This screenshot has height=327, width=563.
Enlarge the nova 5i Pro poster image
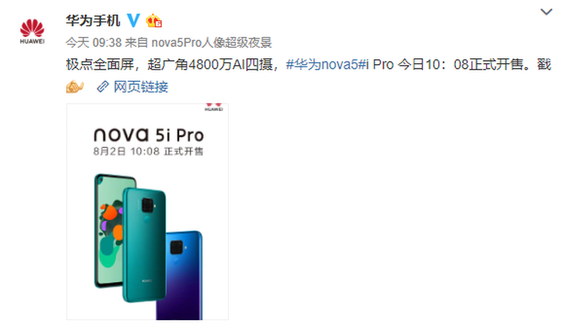pos(147,212)
